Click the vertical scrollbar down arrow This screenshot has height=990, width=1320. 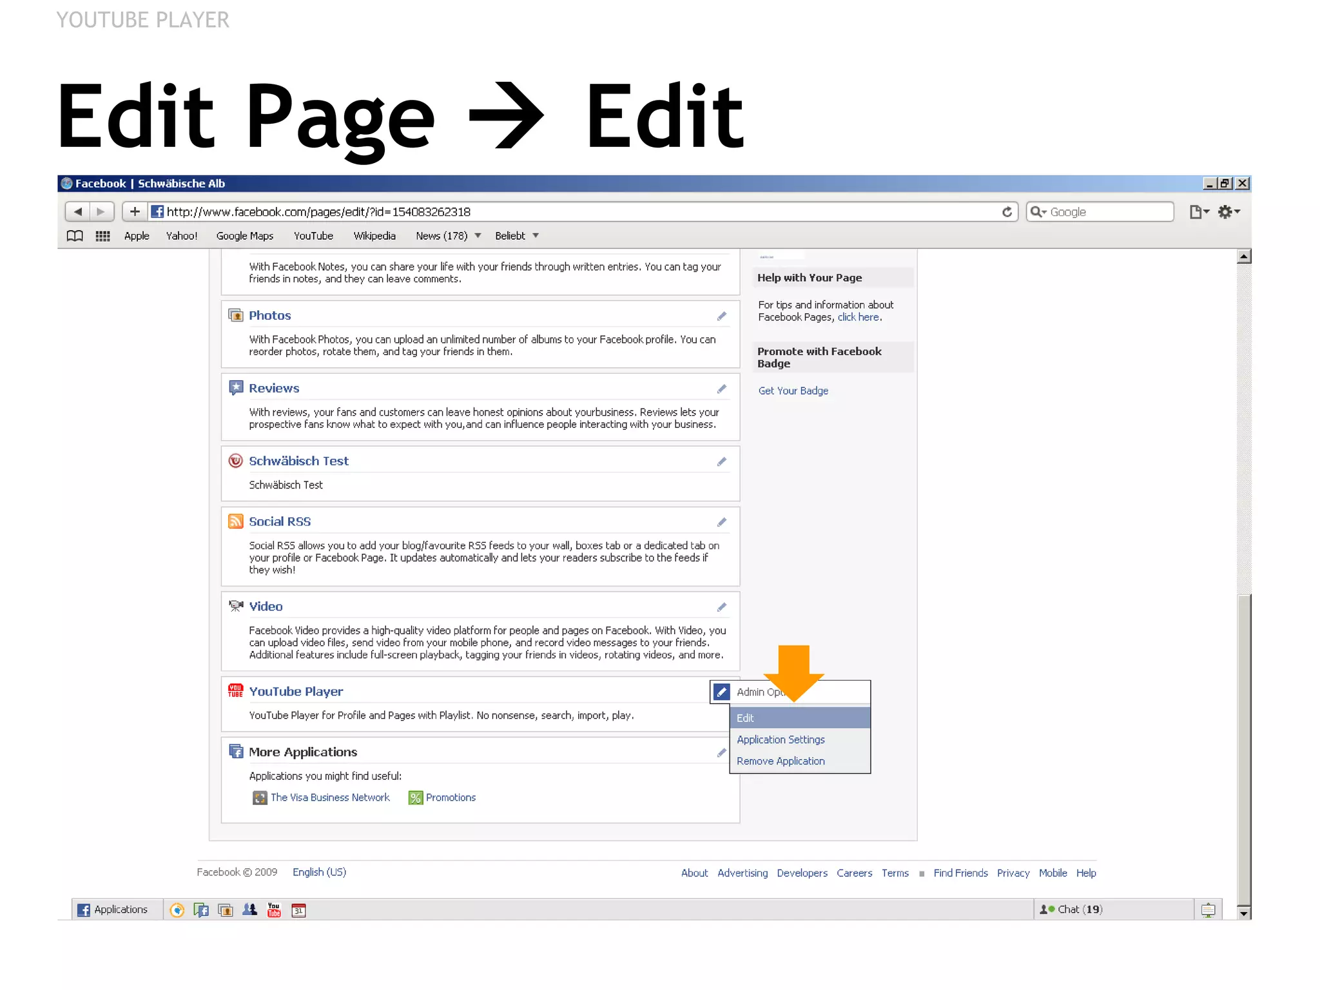tap(1244, 913)
